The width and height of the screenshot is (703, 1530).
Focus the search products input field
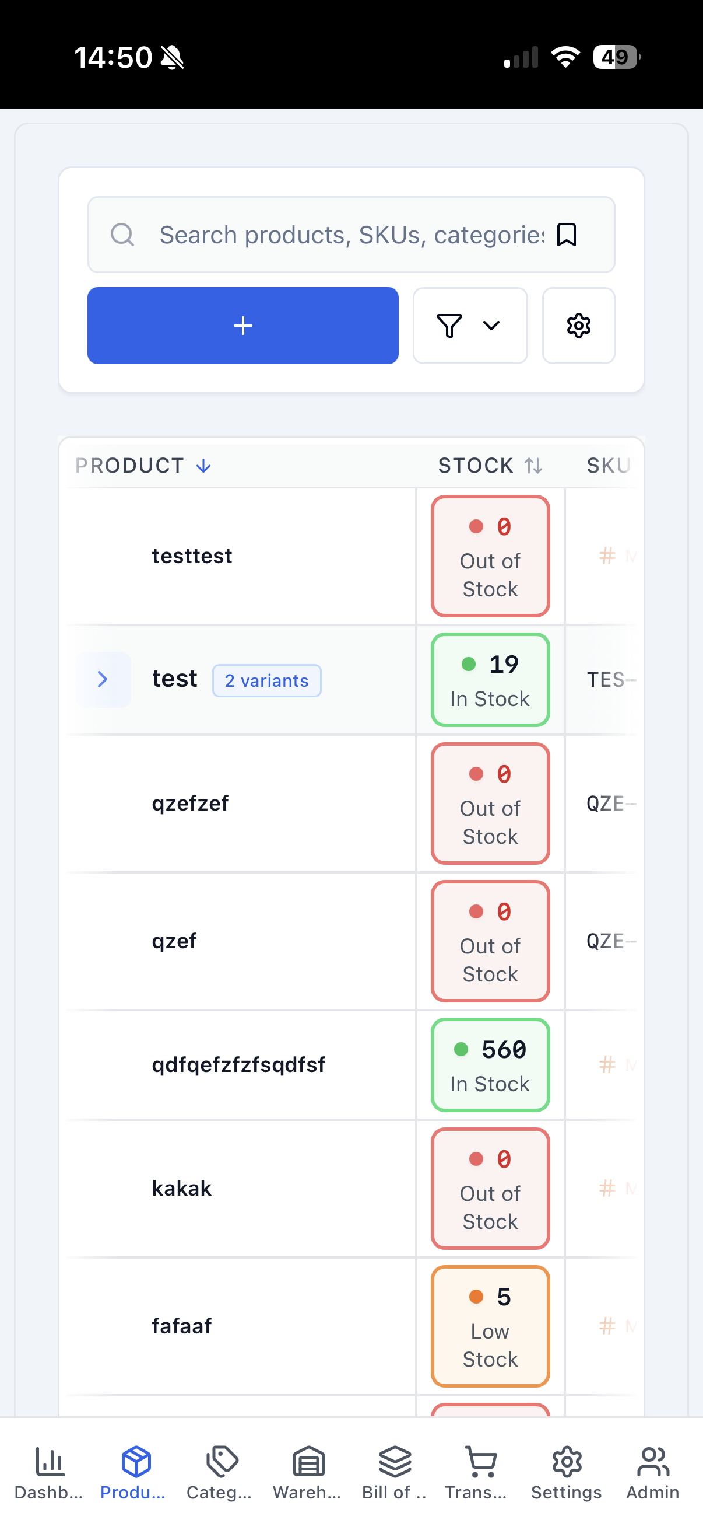350,235
